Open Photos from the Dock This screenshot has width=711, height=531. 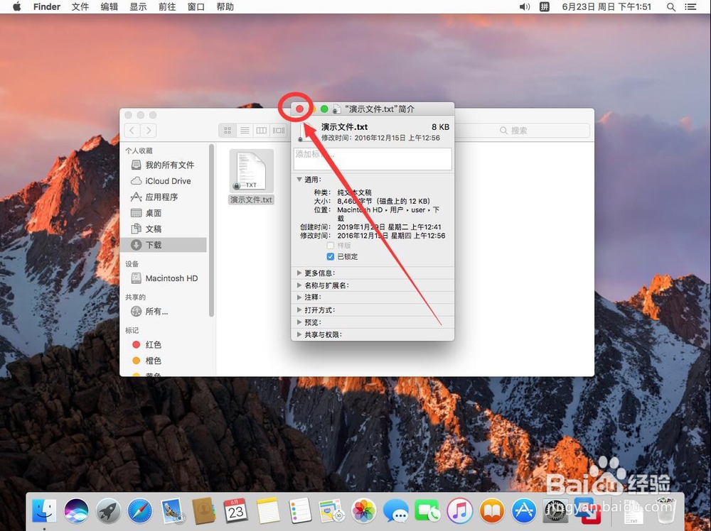363,510
